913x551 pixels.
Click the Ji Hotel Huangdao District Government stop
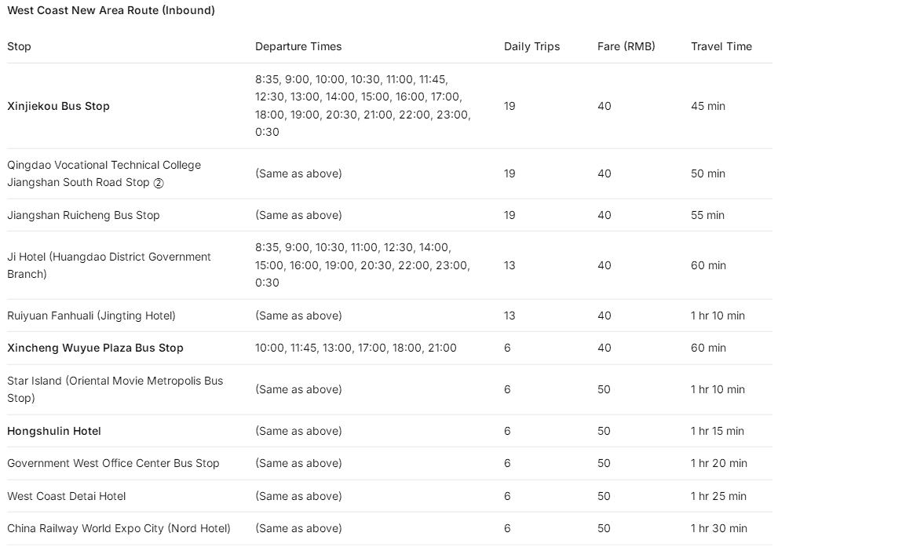(x=109, y=265)
